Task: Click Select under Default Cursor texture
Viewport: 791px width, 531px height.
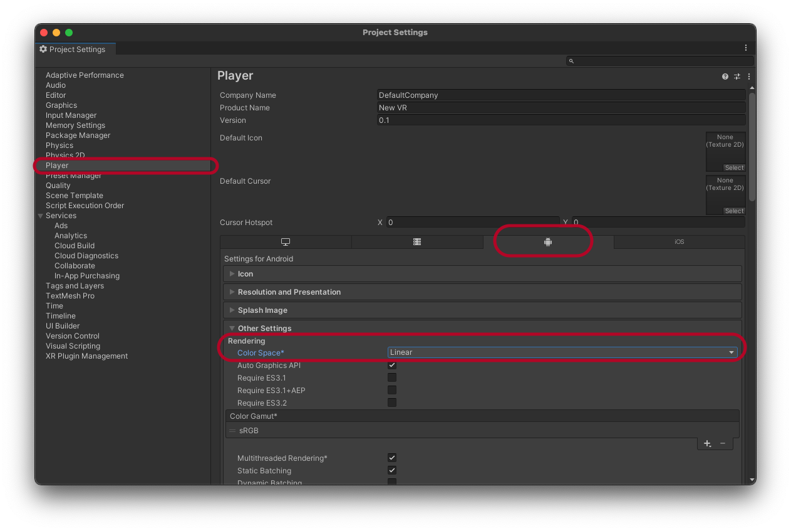Action: 734,211
